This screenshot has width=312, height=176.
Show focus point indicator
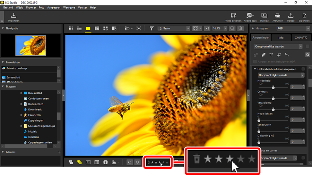tap(88, 162)
